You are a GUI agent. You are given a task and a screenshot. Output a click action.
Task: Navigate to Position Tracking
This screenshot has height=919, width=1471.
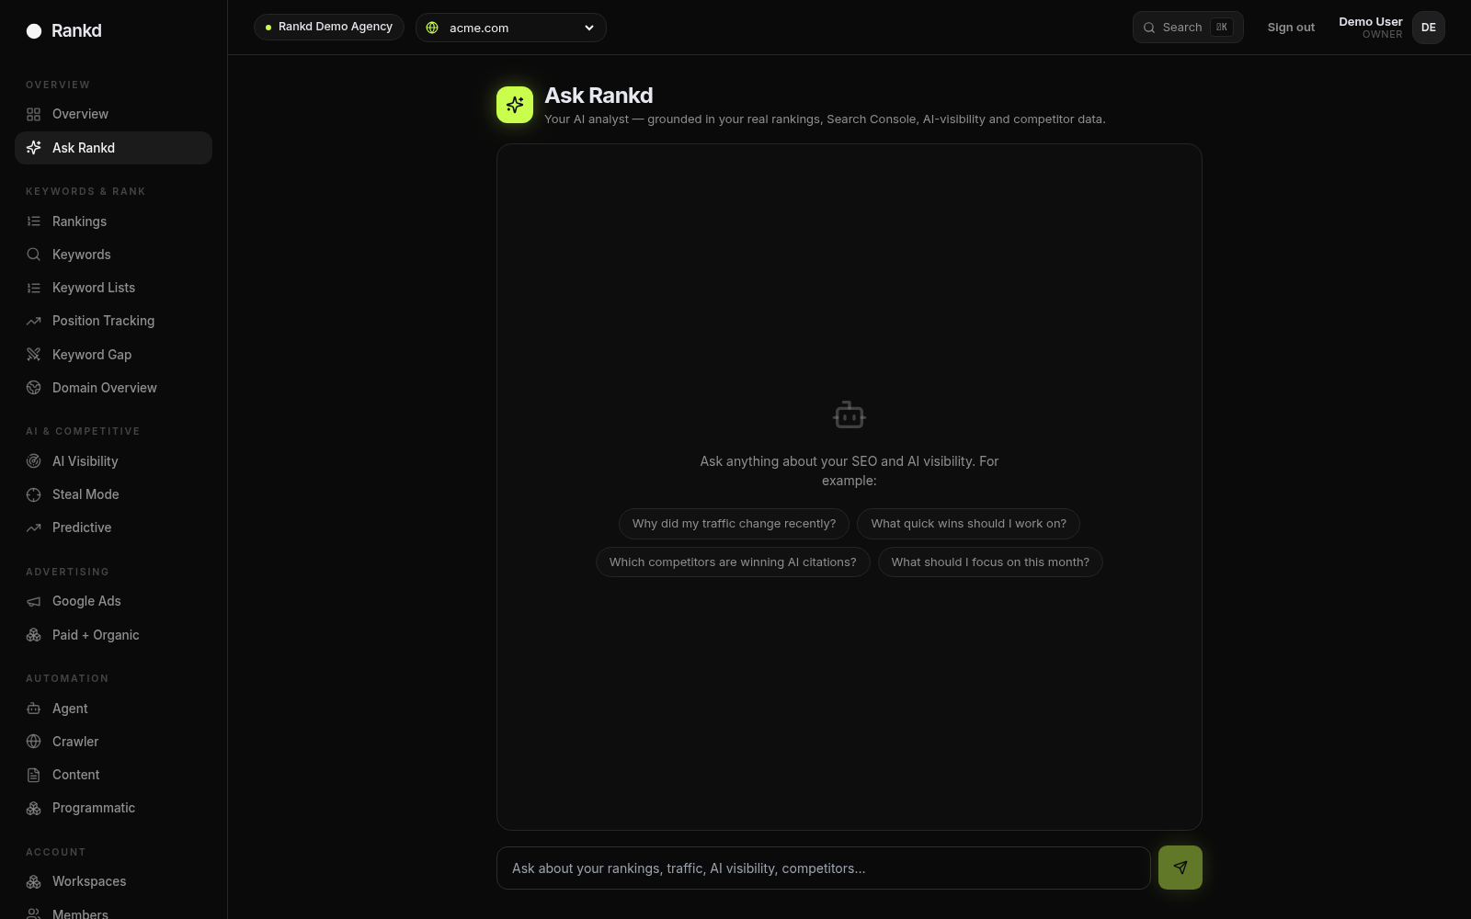113,321
